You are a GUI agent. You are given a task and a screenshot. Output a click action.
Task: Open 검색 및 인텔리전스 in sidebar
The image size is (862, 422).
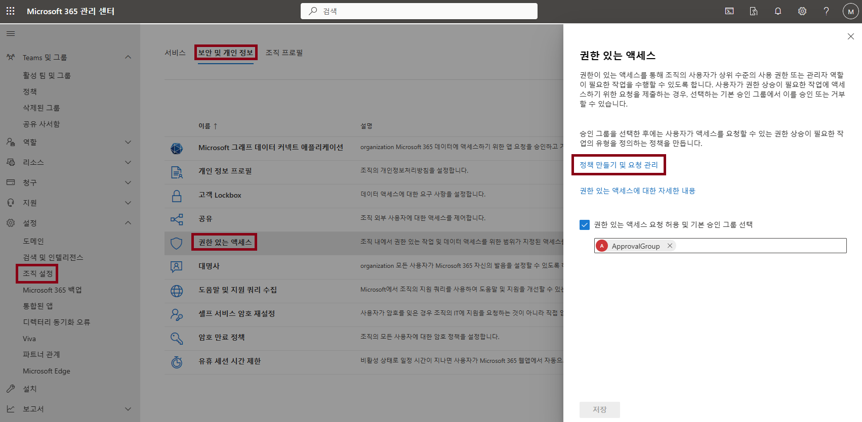click(x=53, y=257)
